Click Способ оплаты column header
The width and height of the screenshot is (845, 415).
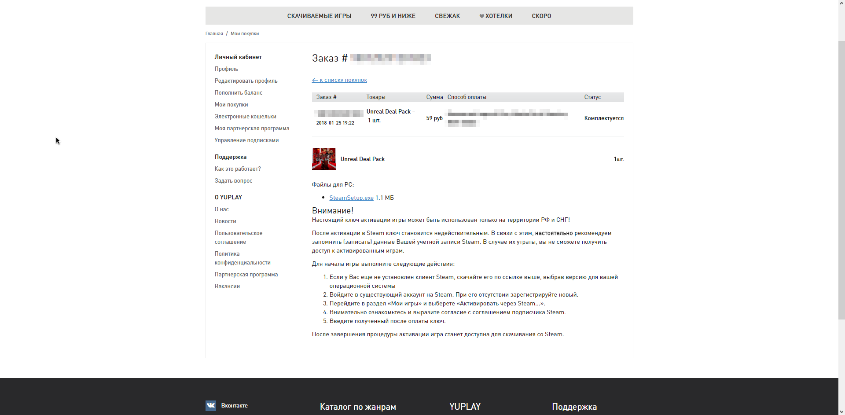click(467, 97)
